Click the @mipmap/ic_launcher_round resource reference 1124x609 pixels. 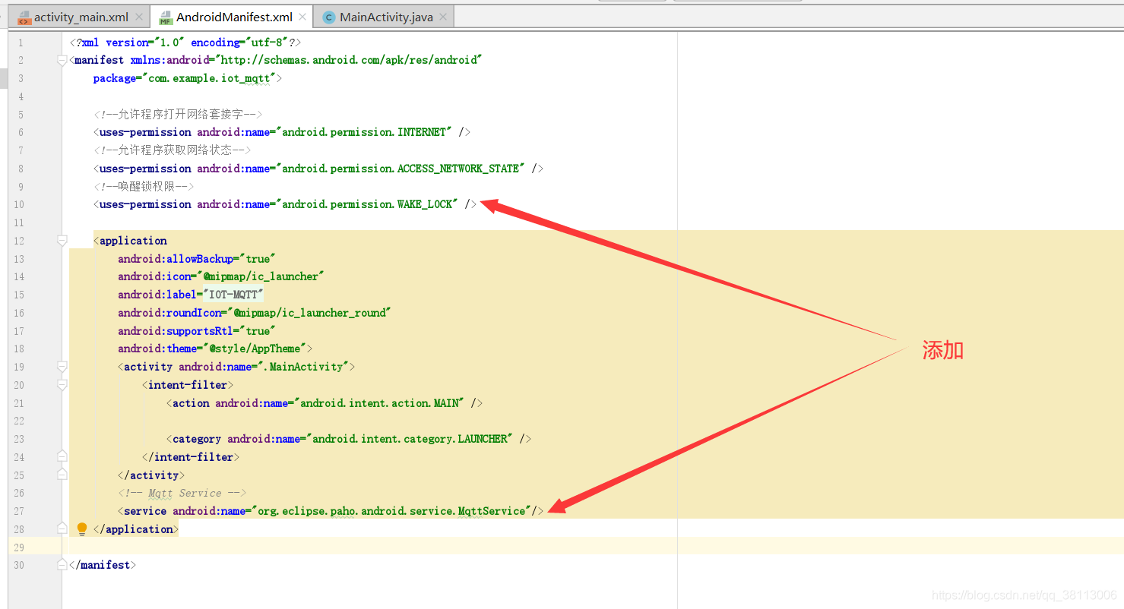click(312, 313)
